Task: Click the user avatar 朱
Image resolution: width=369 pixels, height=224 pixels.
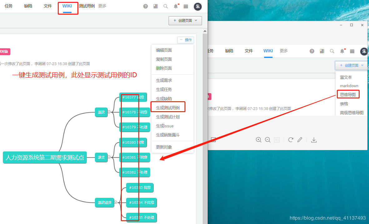Action: [x=197, y=6]
